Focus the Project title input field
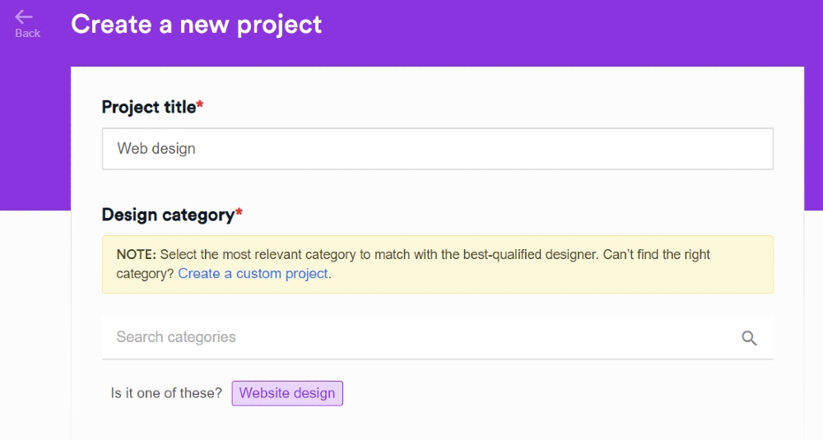The height and width of the screenshot is (440, 823). (494, 149)
